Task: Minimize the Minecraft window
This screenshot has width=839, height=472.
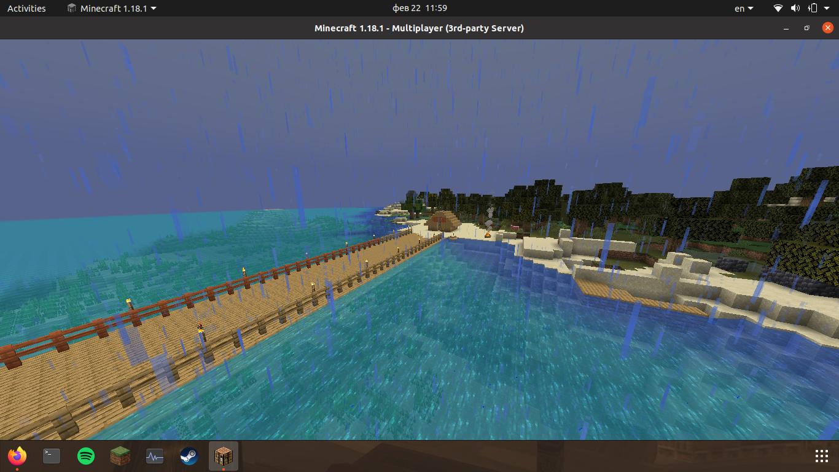Action: tap(786, 28)
